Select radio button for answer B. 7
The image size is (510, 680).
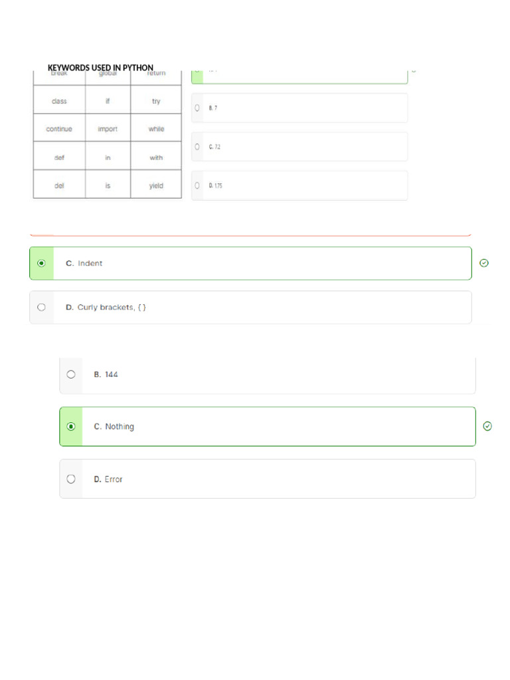point(197,108)
